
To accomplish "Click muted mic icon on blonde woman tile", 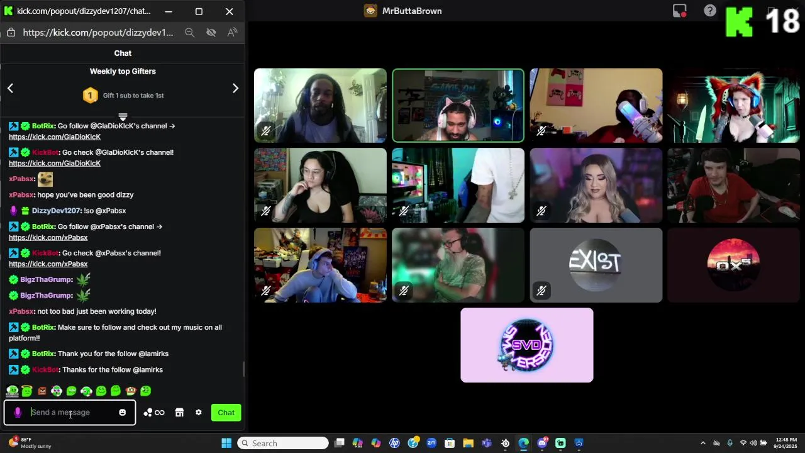I will (541, 211).
